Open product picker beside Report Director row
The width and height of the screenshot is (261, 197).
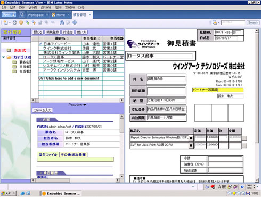(x=191, y=138)
